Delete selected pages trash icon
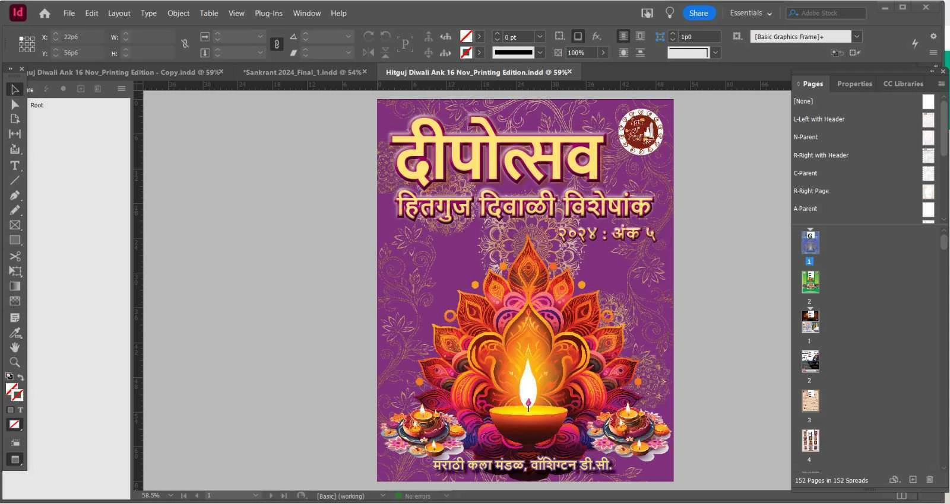The width and height of the screenshot is (950, 504). [930, 480]
